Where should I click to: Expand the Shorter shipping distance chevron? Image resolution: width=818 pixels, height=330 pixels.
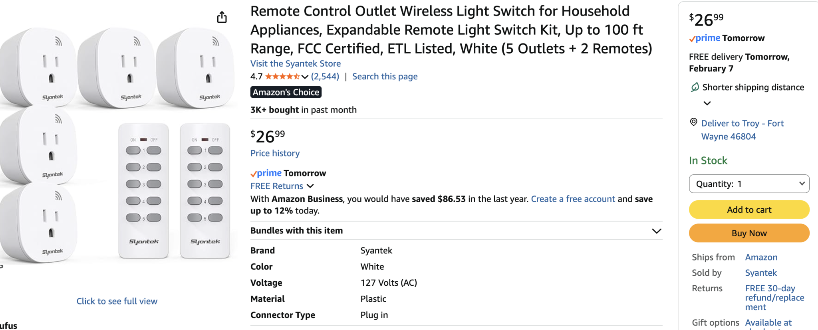point(707,103)
